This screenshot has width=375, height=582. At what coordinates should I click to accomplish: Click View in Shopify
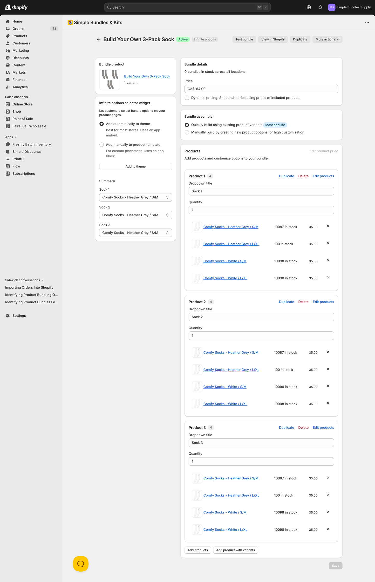[273, 39]
